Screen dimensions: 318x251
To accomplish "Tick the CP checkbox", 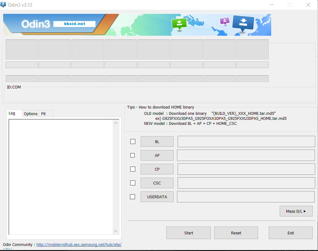I will [133, 169].
